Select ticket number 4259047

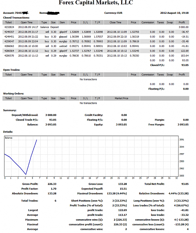tap(9, 41)
